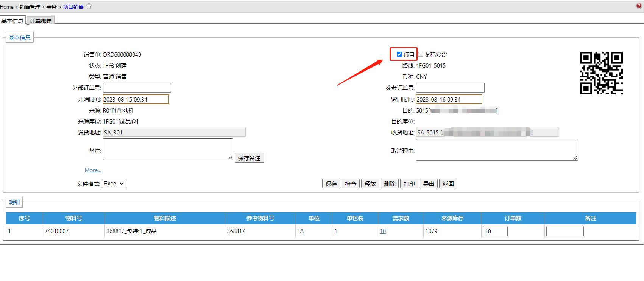Click the 单包装 column header
Screen dimensions: 644x281
click(355, 218)
